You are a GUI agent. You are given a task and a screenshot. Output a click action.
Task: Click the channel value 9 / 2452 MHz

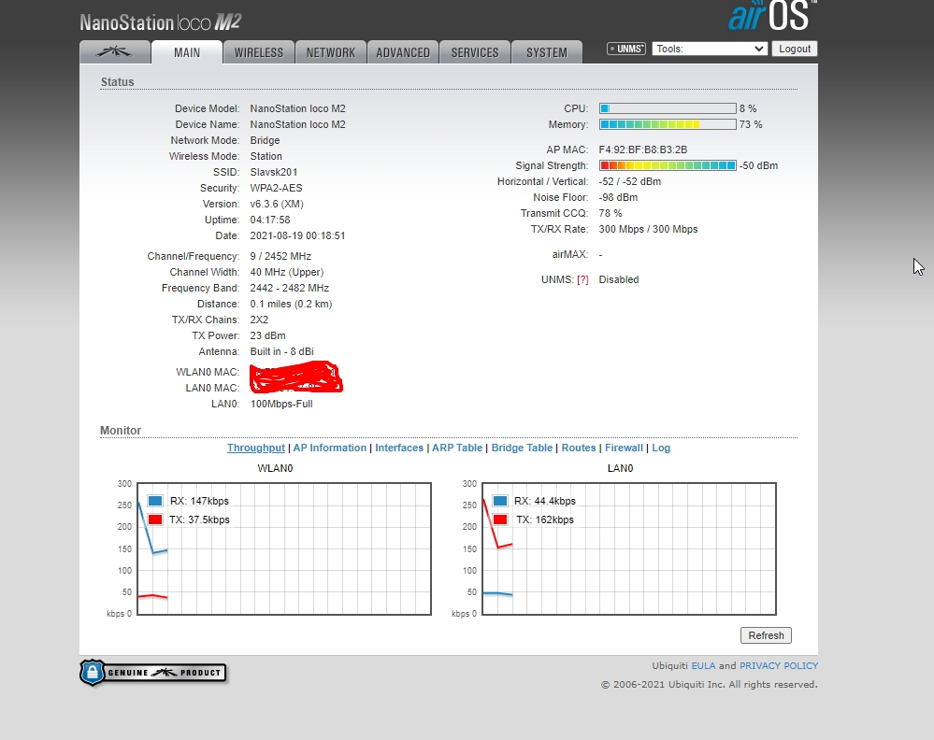tap(280, 256)
